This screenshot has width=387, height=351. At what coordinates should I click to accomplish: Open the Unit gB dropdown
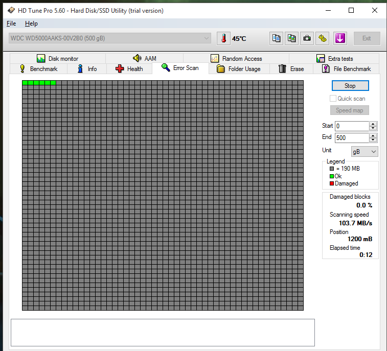[x=365, y=152]
